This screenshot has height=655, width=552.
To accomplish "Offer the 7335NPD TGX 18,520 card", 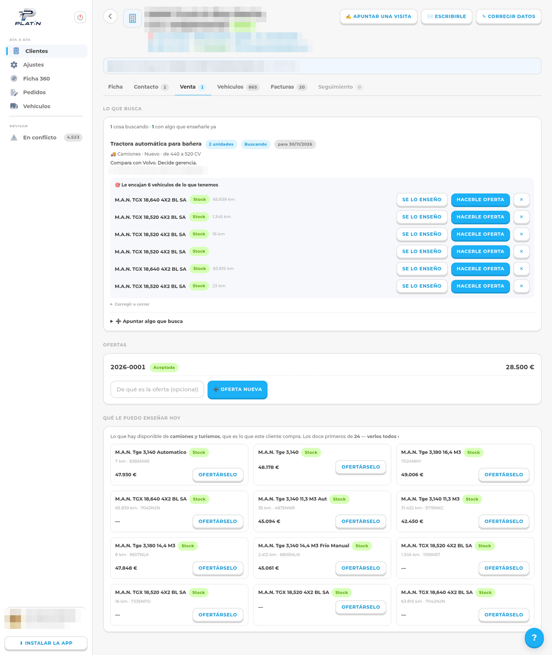I will [x=218, y=615].
